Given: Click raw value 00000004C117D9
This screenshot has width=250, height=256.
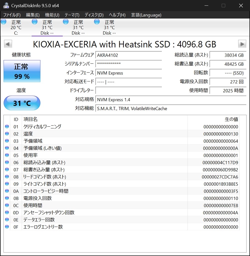Looking at the screenshot, I should pyautogui.click(x=220, y=162).
